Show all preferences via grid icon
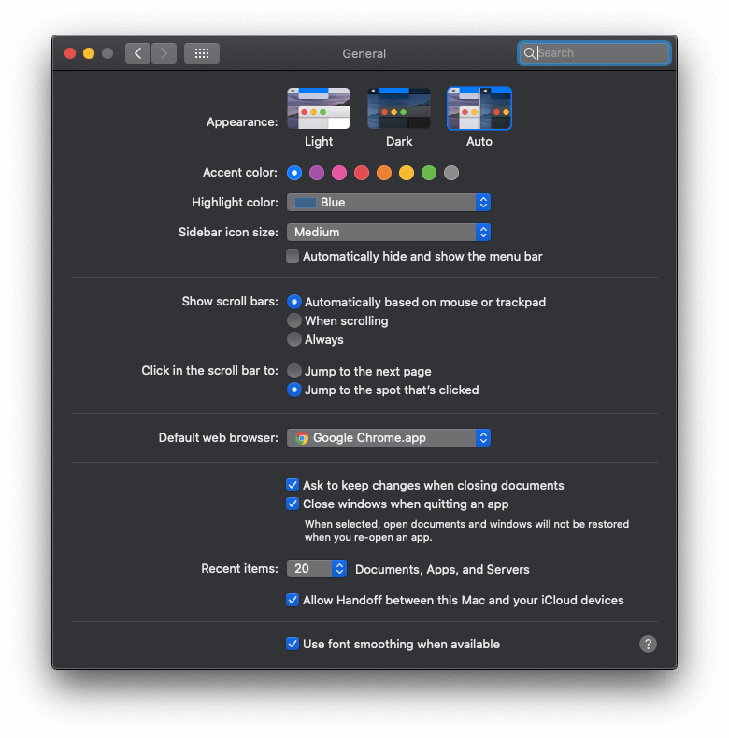Image resolution: width=729 pixels, height=738 pixels. pos(202,53)
